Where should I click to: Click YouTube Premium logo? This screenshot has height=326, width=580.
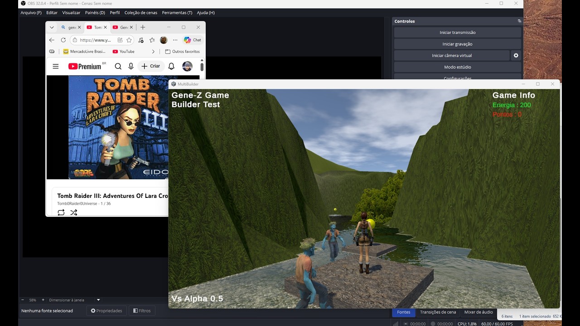85,67
